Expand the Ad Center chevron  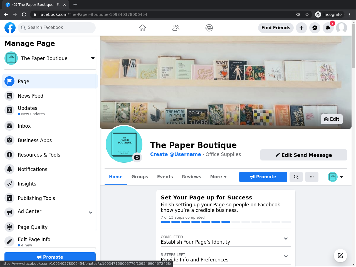coord(91,212)
